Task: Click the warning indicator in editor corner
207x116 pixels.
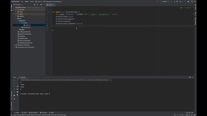Action: pyautogui.click(x=181, y=8)
